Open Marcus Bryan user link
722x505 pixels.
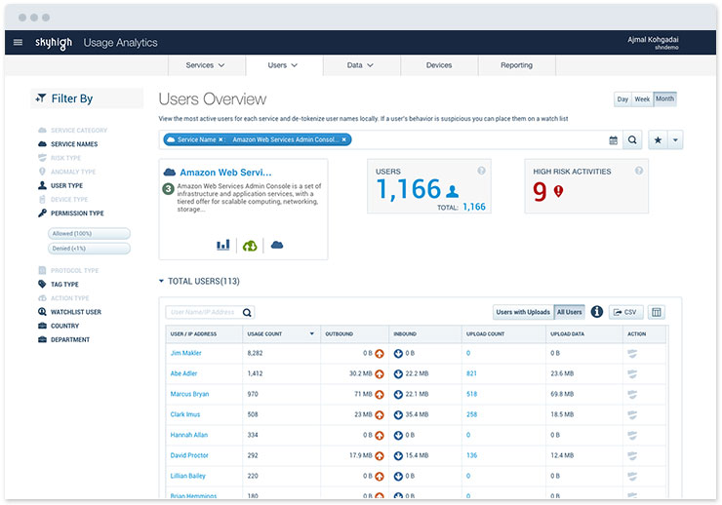click(x=189, y=394)
